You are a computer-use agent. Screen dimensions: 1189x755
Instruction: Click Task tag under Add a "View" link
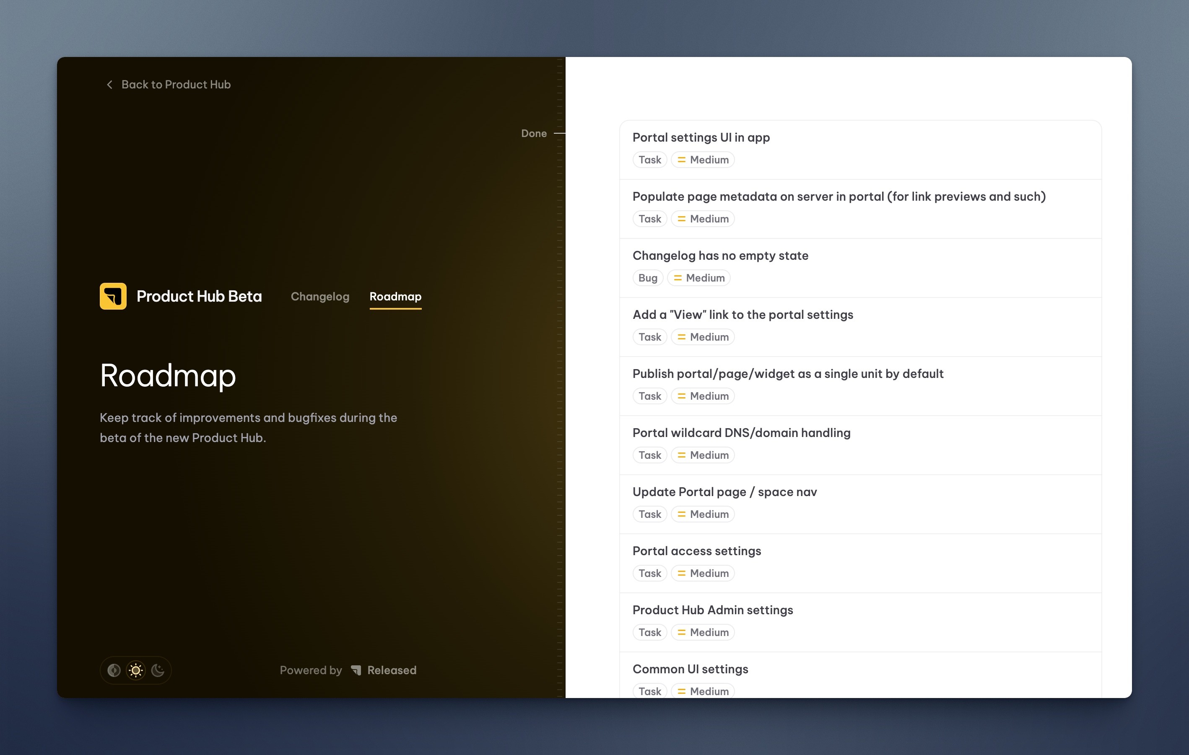(x=650, y=337)
